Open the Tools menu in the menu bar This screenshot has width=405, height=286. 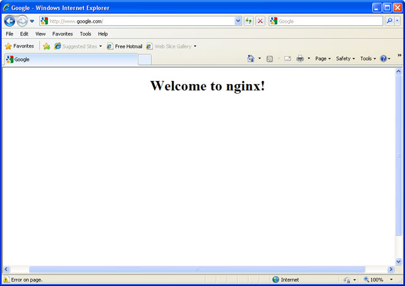(85, 34)
